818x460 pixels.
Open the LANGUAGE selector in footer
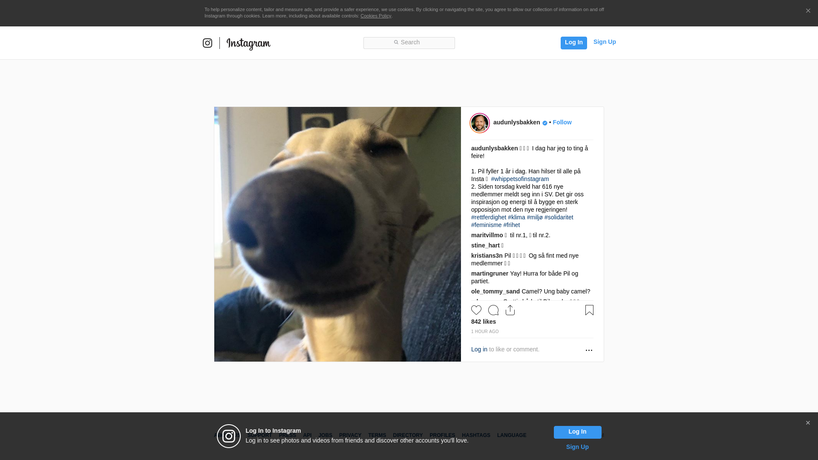pos(511,435)
